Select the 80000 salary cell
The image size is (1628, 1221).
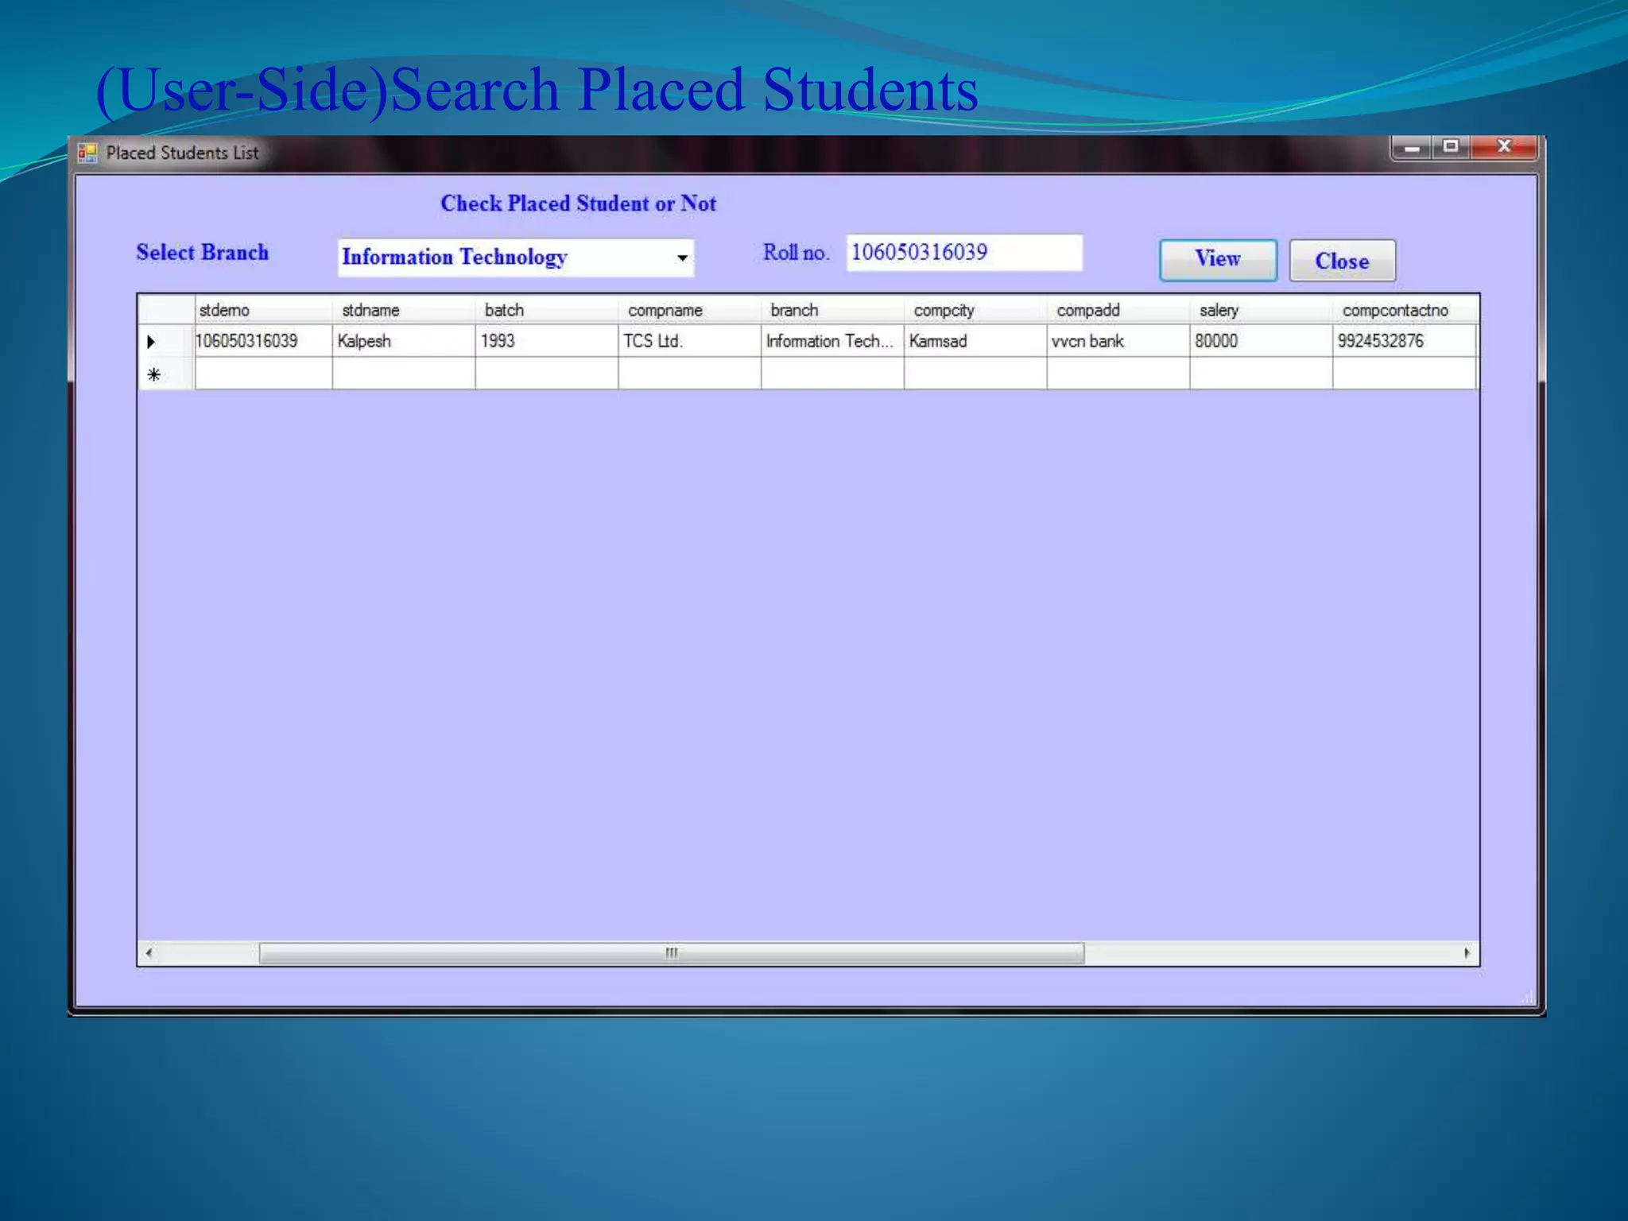[1262, 341]
